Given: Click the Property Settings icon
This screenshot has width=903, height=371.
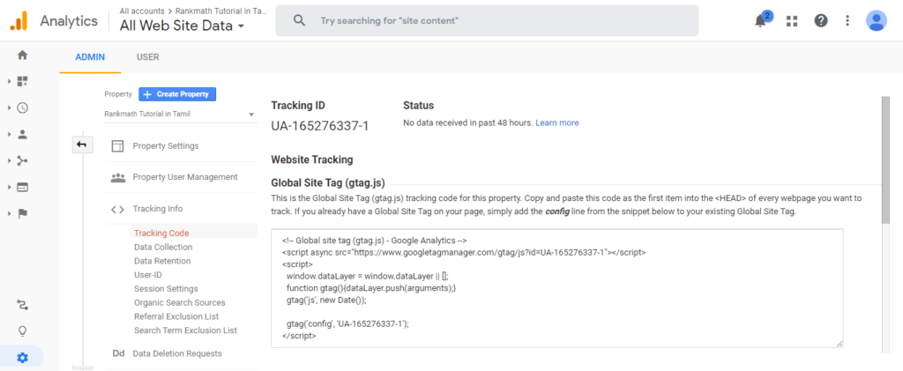Looking at the screenshot, I should click(x=117, y=146).
